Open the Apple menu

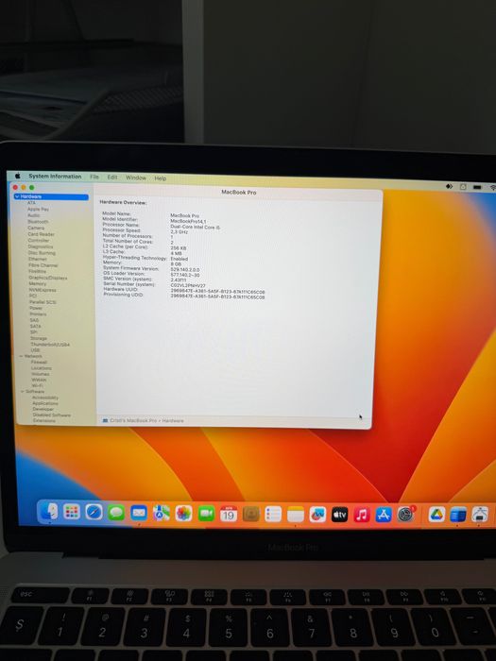(18, 176)
